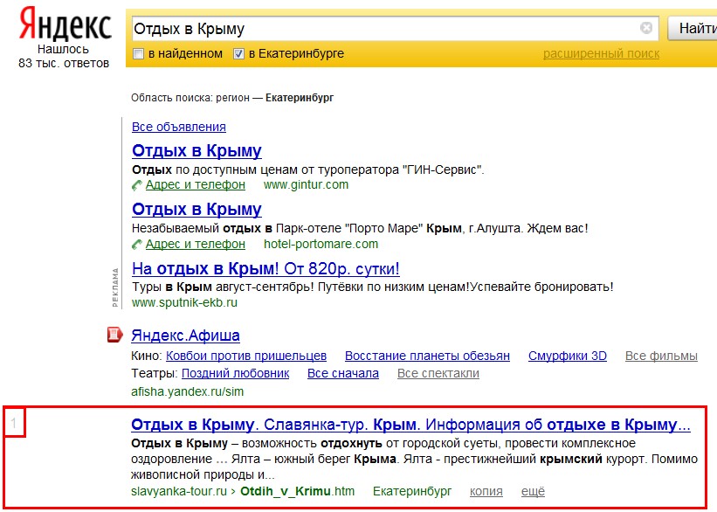The width and height of the screenshot is (717, 512).
Task: Click inside the search input field
Action: click(x=384, y=29)
